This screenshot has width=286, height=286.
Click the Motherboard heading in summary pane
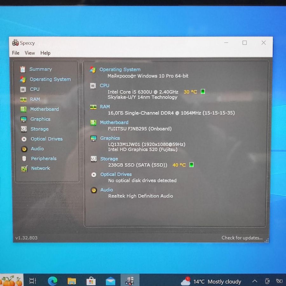pos(114,122)
